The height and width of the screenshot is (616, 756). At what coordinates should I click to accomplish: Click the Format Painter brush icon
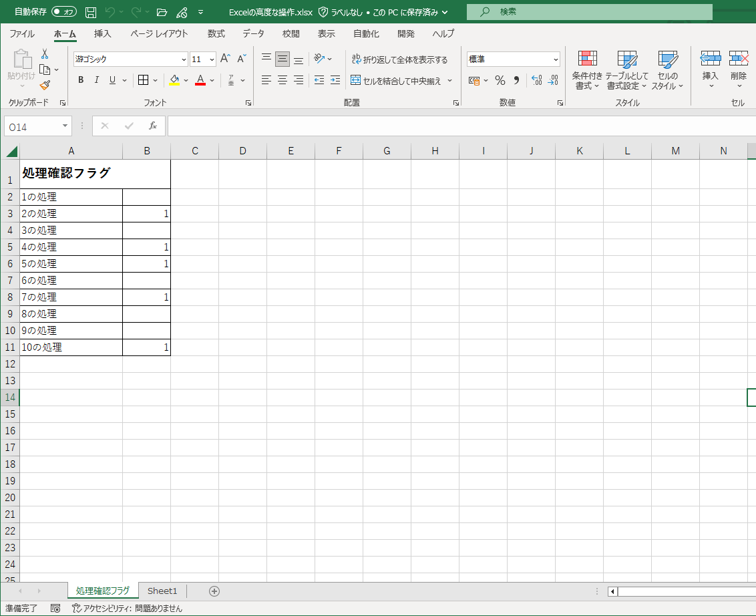tap(45, 85)
